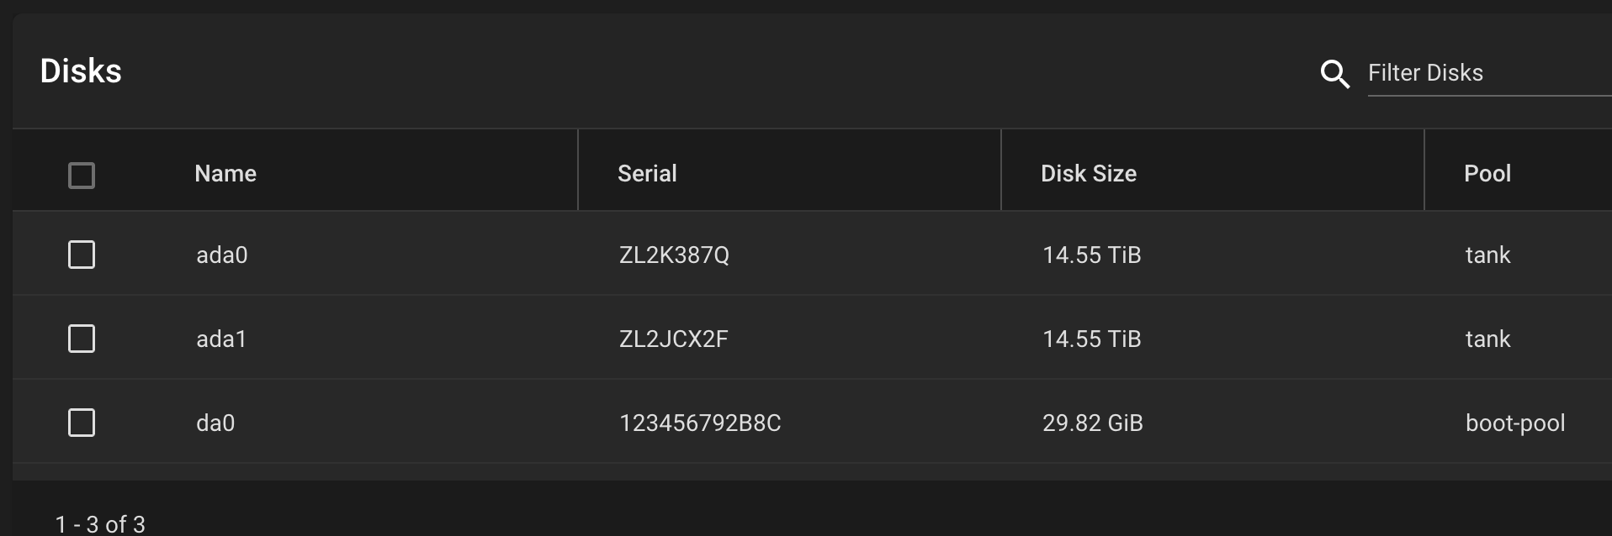
Task: Sort by the Pool column header
Action: click(1487, 174)
